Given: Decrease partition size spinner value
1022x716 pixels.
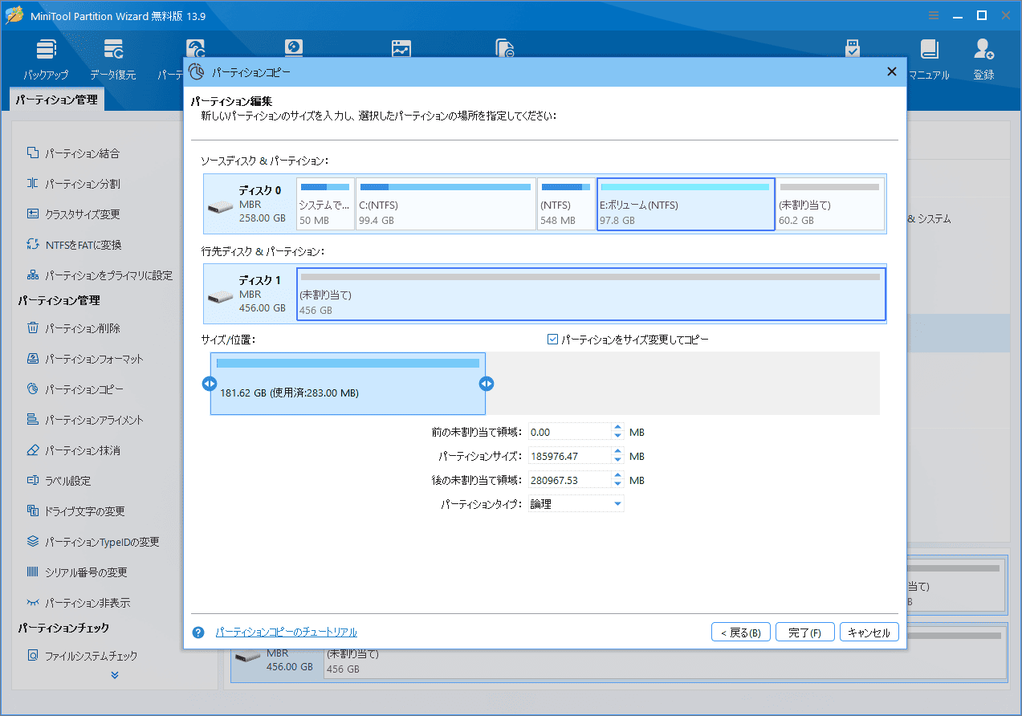Looking at the screenshot, I should [x=617, y=460].
